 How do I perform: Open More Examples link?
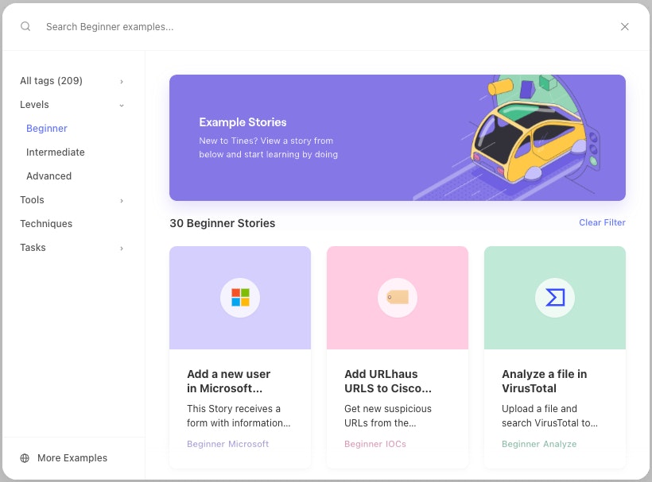(72, 458)
